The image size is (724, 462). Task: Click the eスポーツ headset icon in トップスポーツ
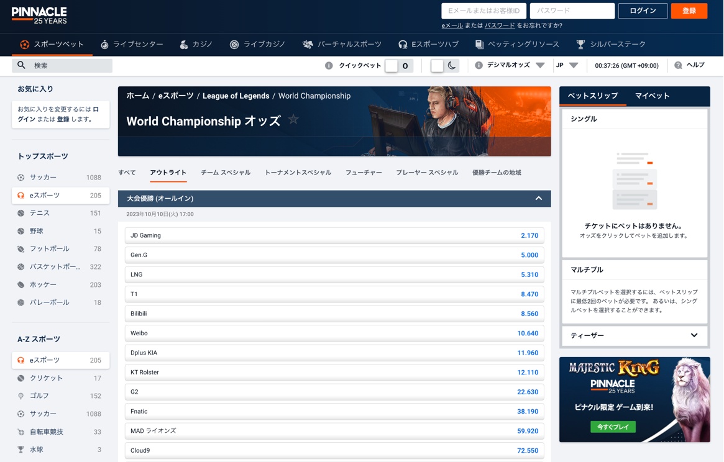point(21,195)
